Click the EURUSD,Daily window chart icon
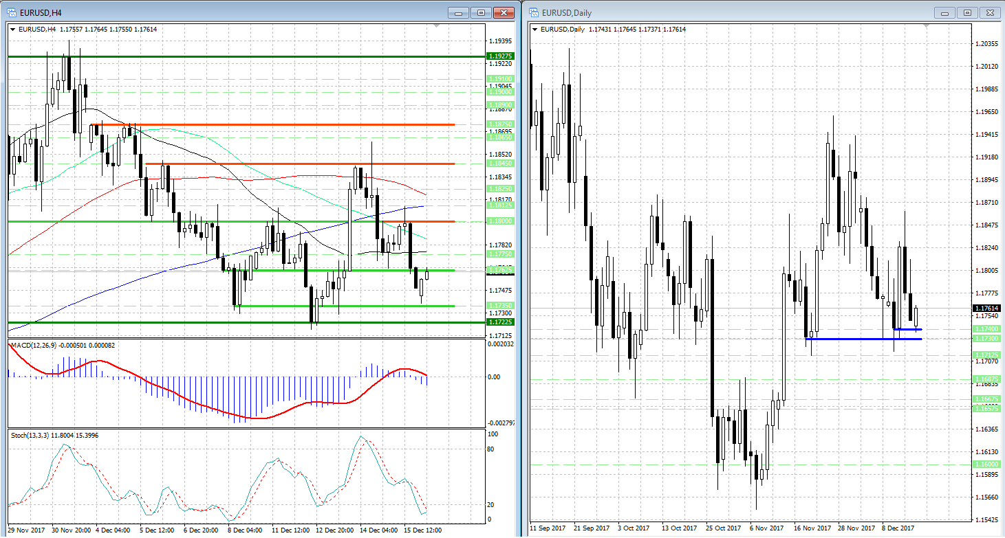 [x=534, y=12]
